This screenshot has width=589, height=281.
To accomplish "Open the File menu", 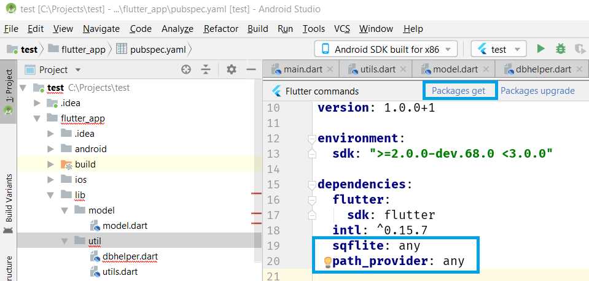I will 11,29.
